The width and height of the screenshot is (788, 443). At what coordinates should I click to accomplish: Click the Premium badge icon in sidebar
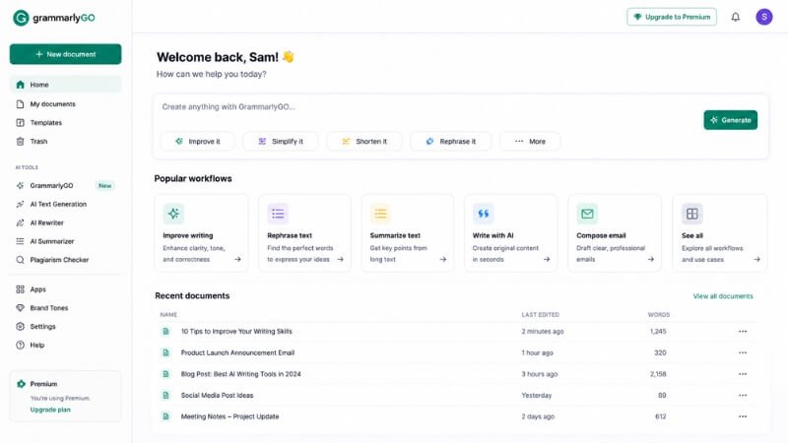point(21,384)
